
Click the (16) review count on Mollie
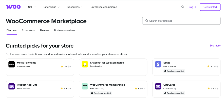click(x=70, y=66)
